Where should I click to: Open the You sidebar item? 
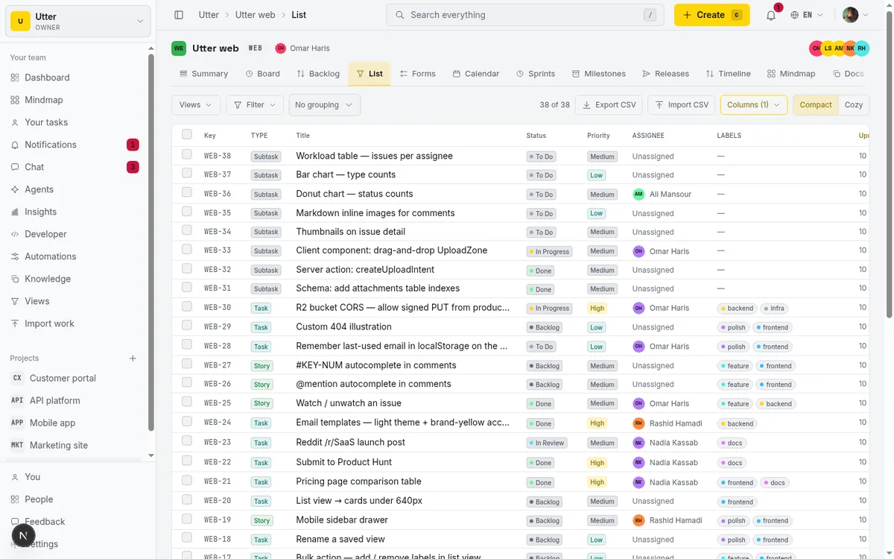[x=77, y=477]
